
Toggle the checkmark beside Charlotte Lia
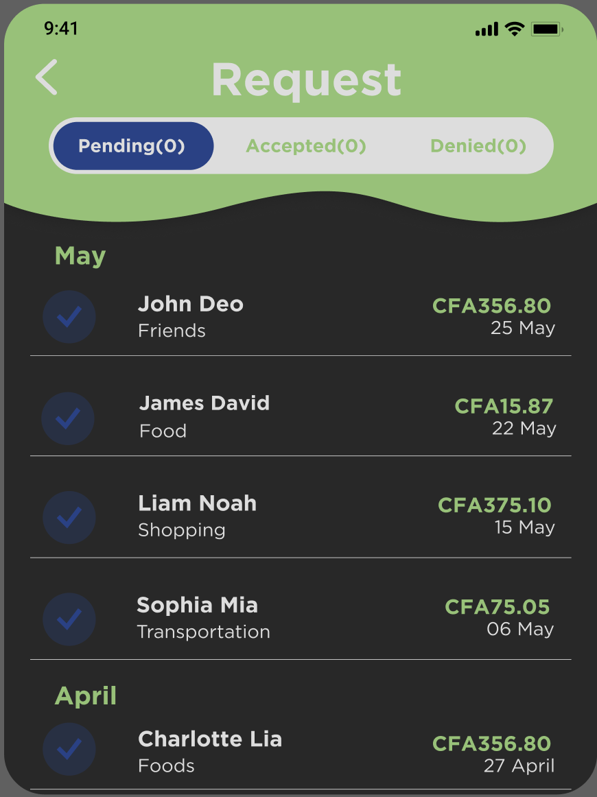tap(69, 749)
